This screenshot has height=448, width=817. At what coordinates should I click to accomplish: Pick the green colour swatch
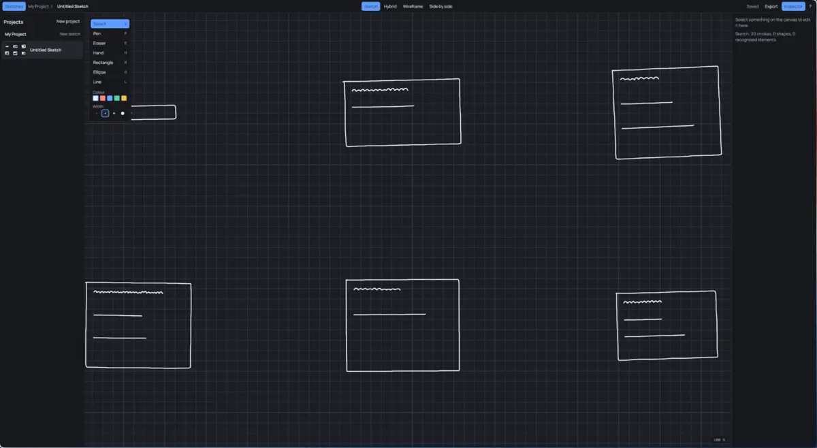[x=116, y=98]
